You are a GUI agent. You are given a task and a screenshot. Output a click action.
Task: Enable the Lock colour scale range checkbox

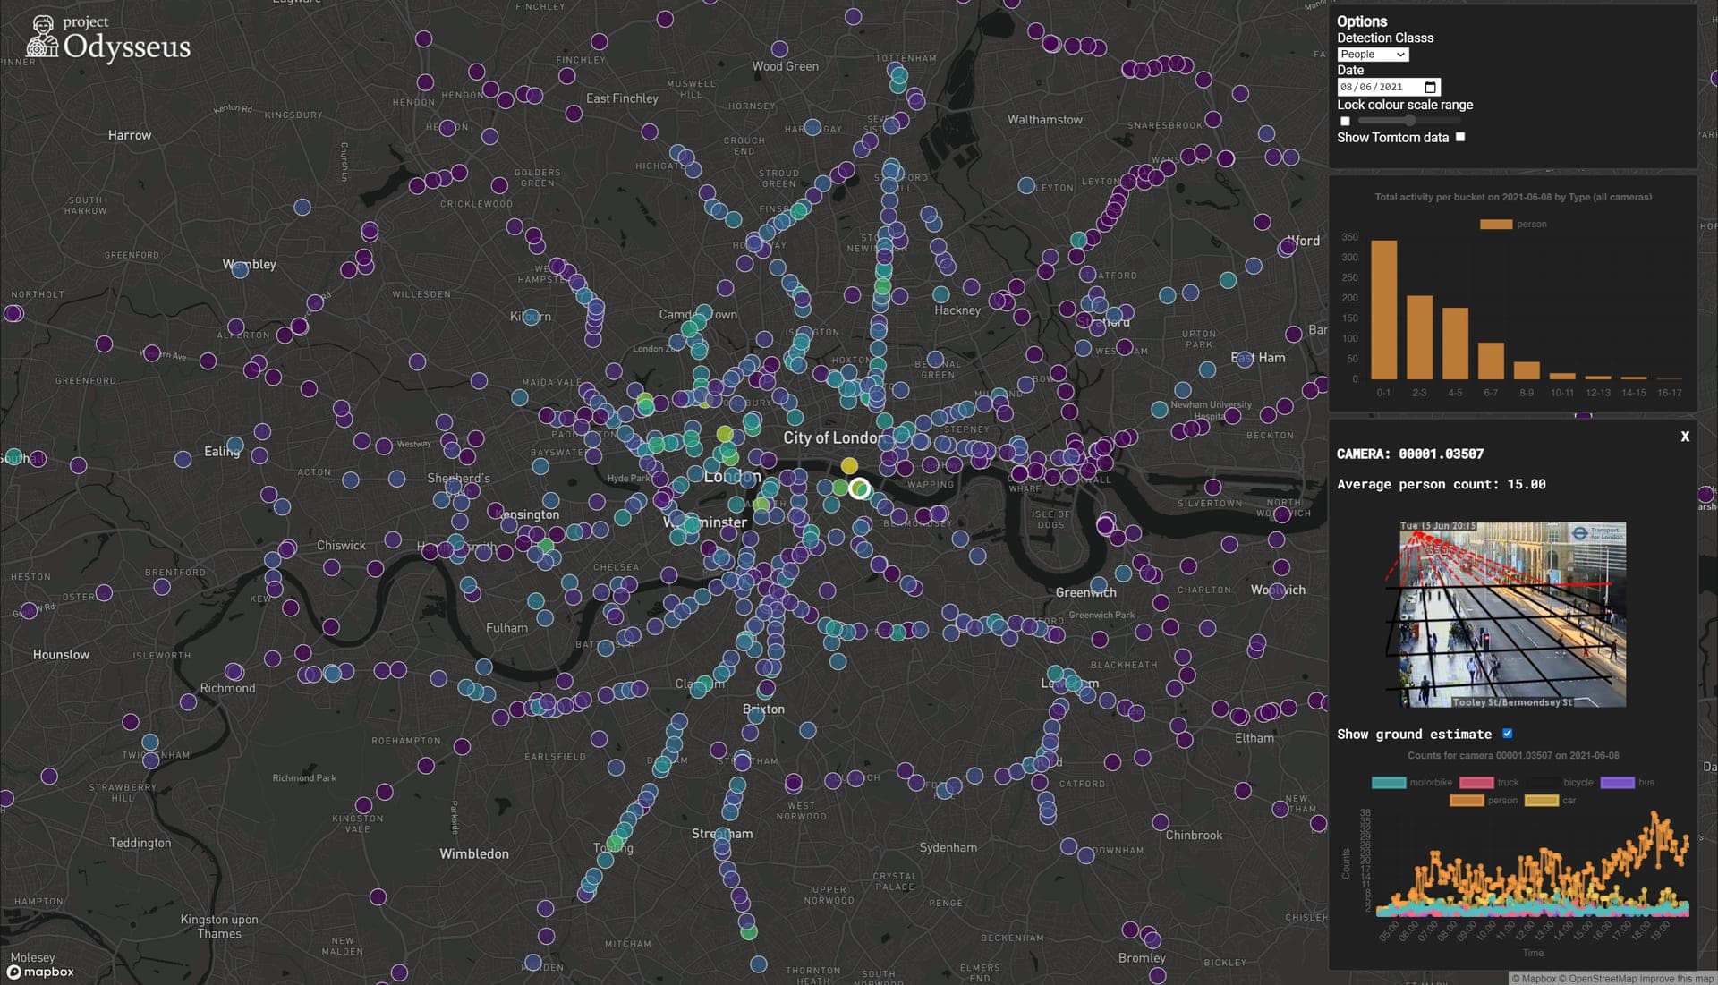pyautogui.click(x=1345, y=121)
